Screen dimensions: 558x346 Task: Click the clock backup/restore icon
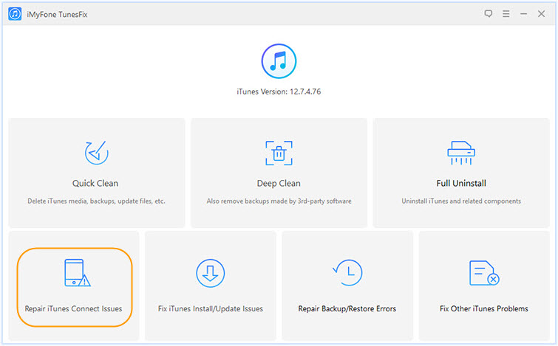pyautogui.click(x=347, y=273)
